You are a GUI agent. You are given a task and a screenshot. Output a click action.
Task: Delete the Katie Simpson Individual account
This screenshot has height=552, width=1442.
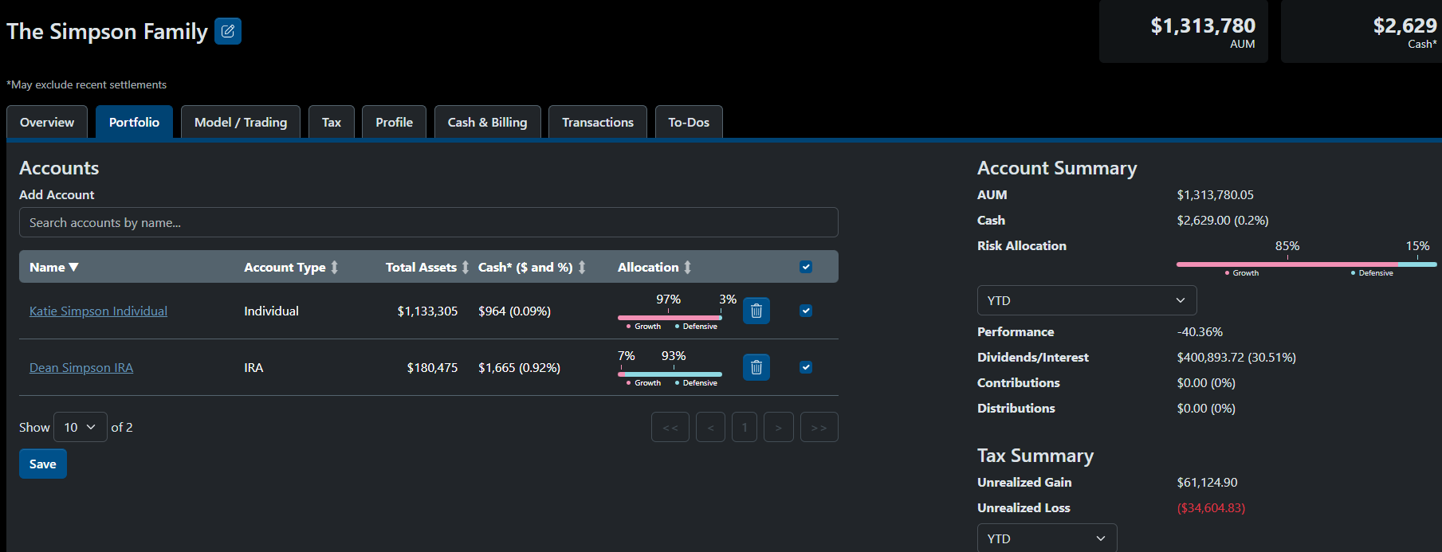coord(756,311)
